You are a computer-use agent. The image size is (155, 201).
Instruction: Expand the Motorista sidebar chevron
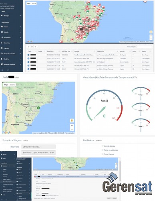[20, 43]
